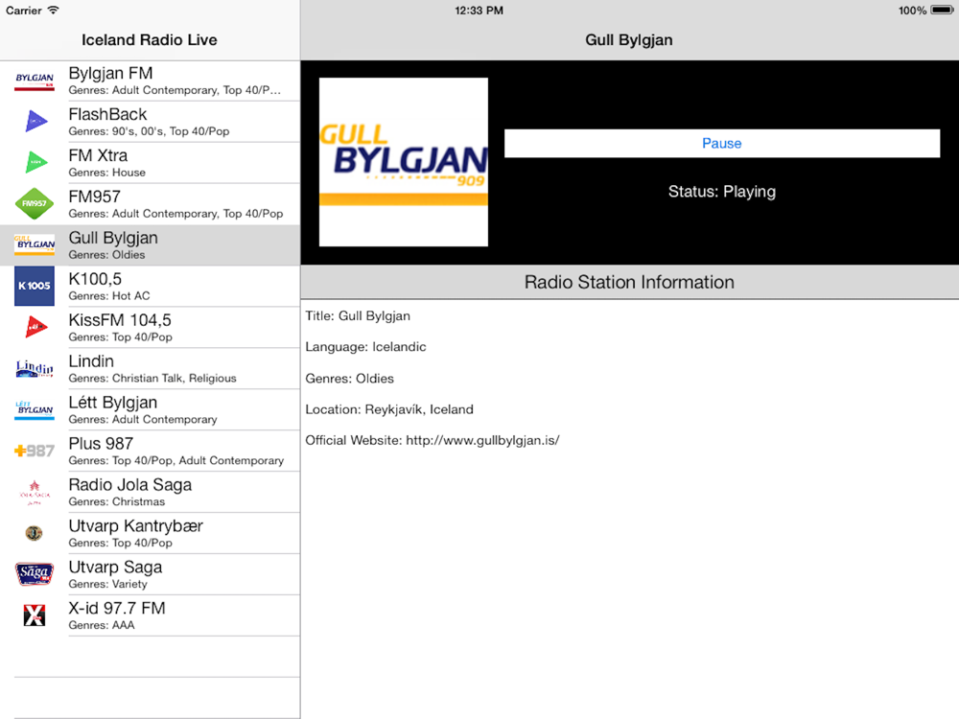
Task: Tap the KissFM red arrow logo
Action: [x=36, y=327]
